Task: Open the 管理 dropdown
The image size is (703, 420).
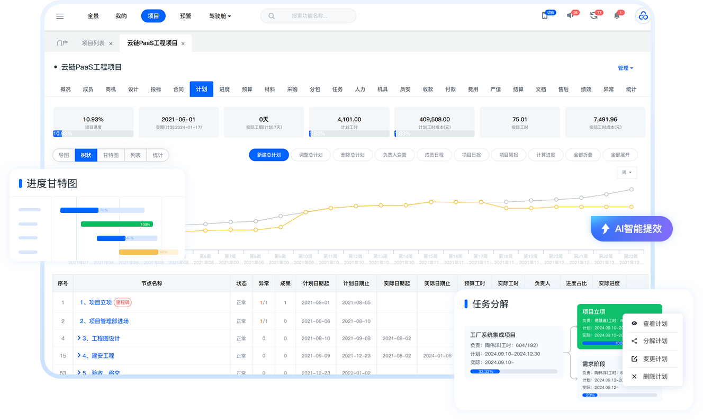Action: pyautogui.click(x=625, y=68)
